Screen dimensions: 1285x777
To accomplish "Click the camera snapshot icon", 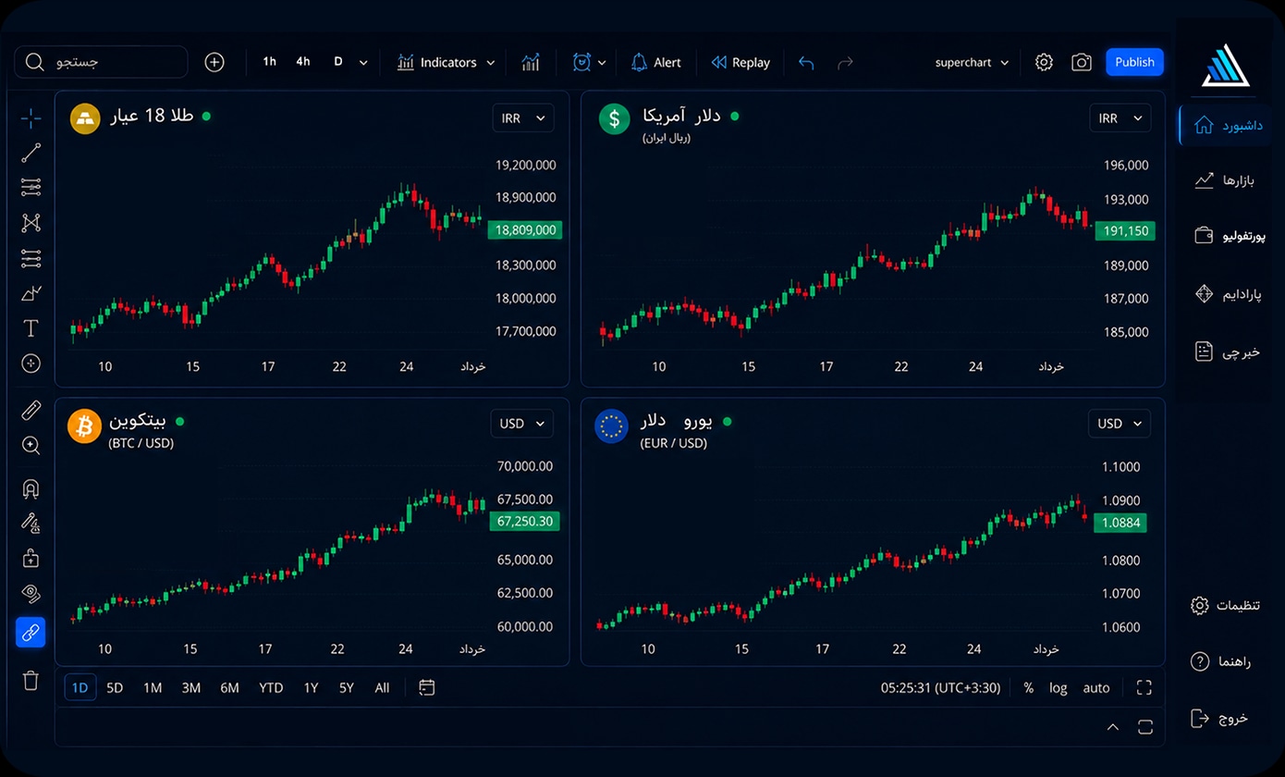I will click(x=1081, y=62).
